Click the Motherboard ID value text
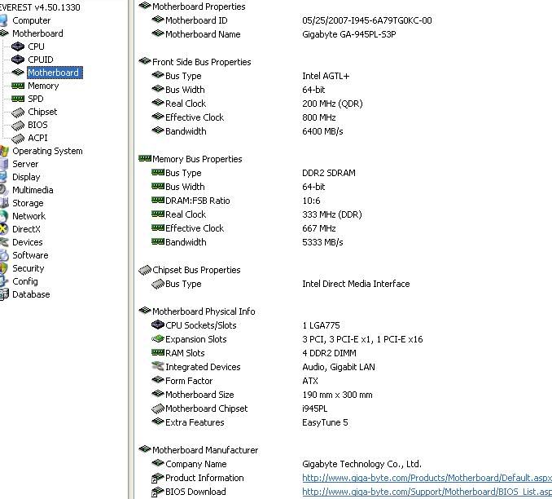552x499 pixels. (x=367, y=20)
